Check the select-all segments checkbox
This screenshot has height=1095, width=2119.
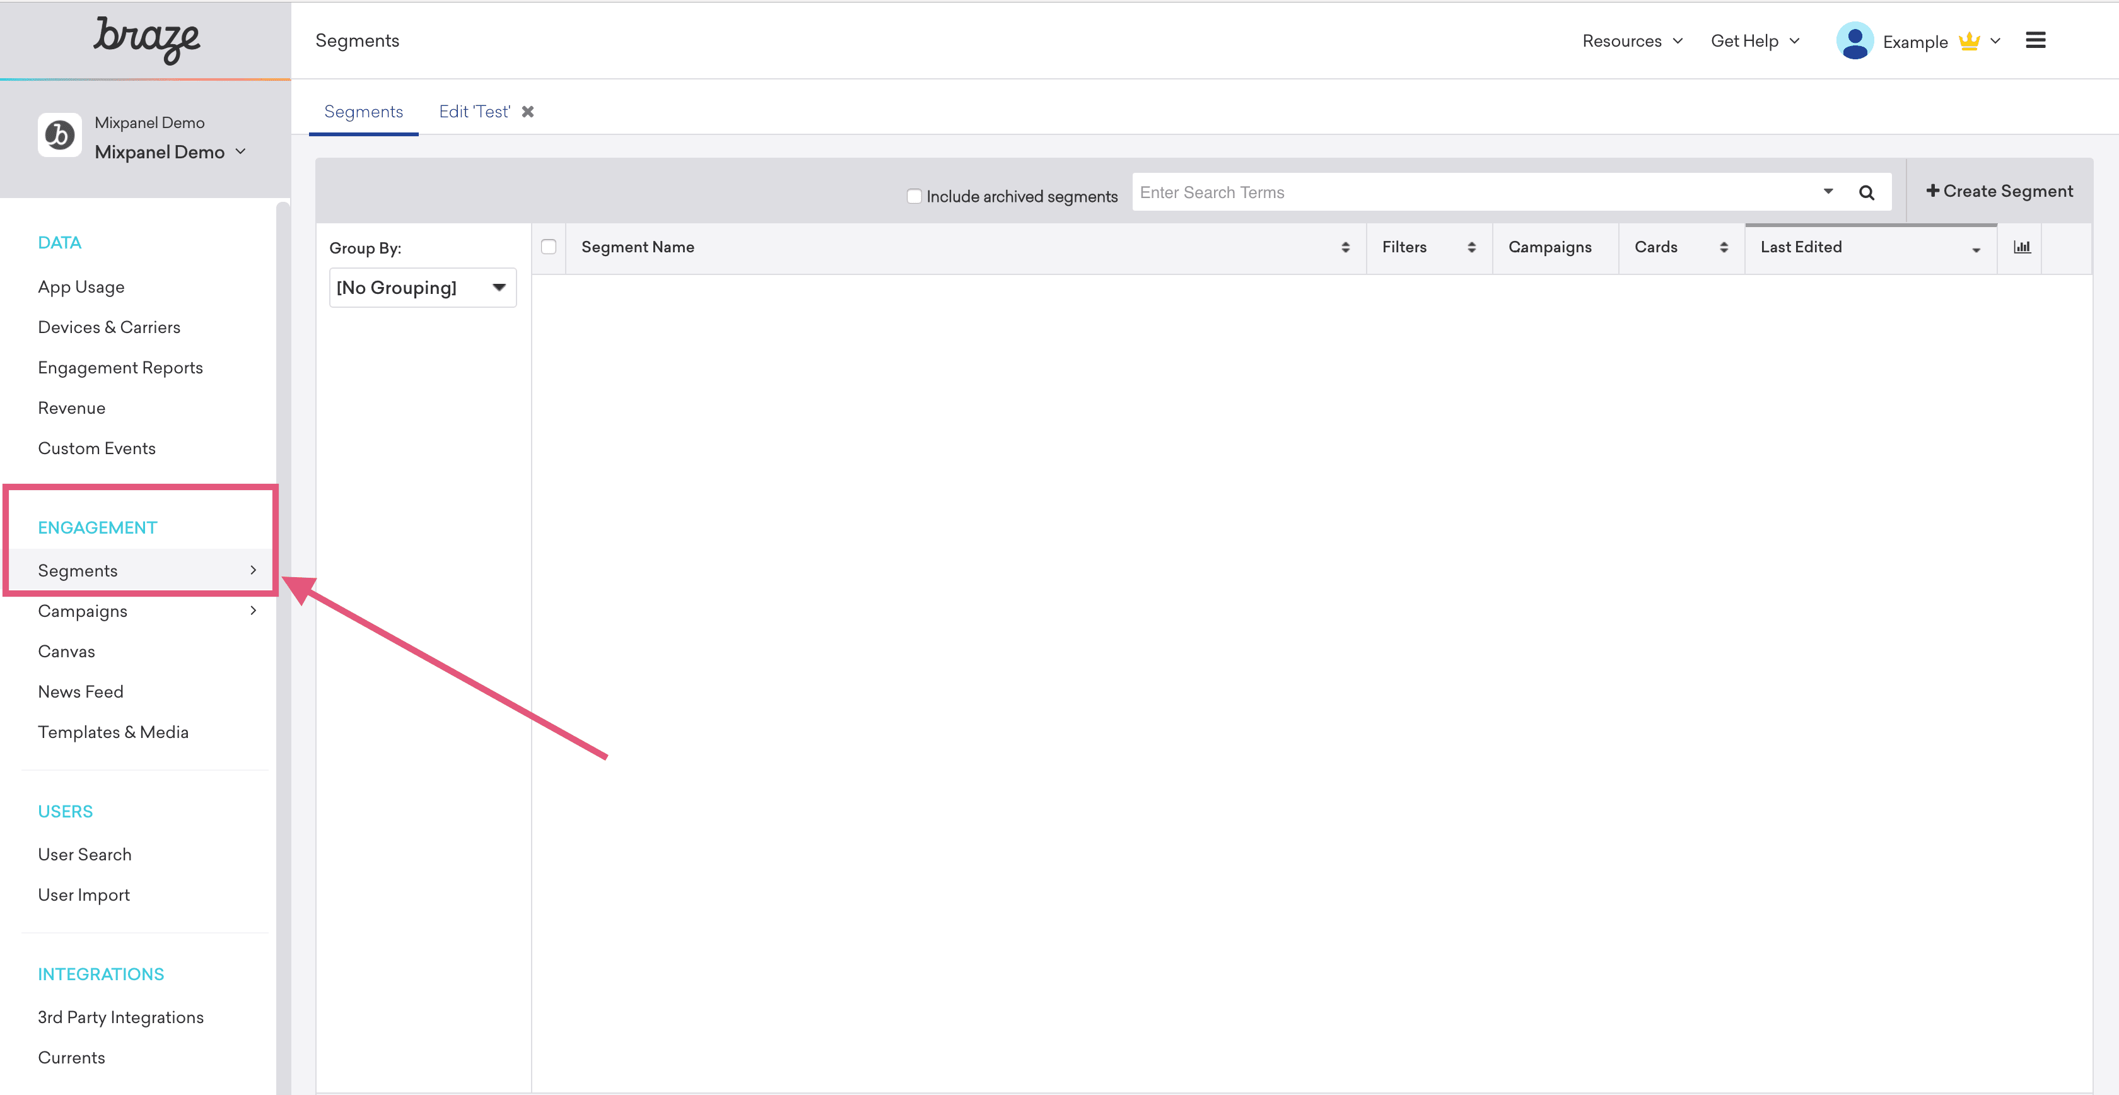click(549, 247)
